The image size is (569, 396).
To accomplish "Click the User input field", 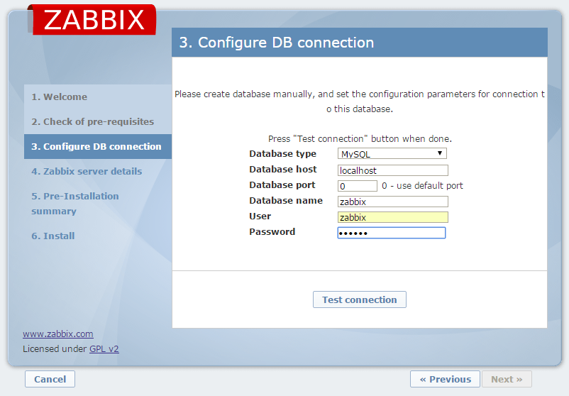I will pos(392,217).
